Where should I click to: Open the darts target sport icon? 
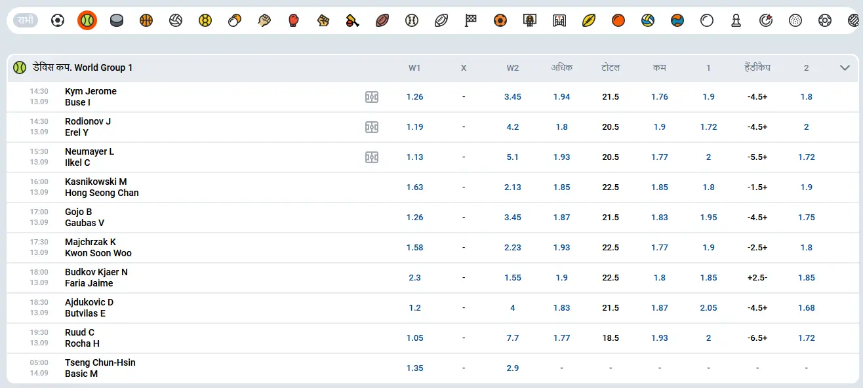tap(766, 20)
